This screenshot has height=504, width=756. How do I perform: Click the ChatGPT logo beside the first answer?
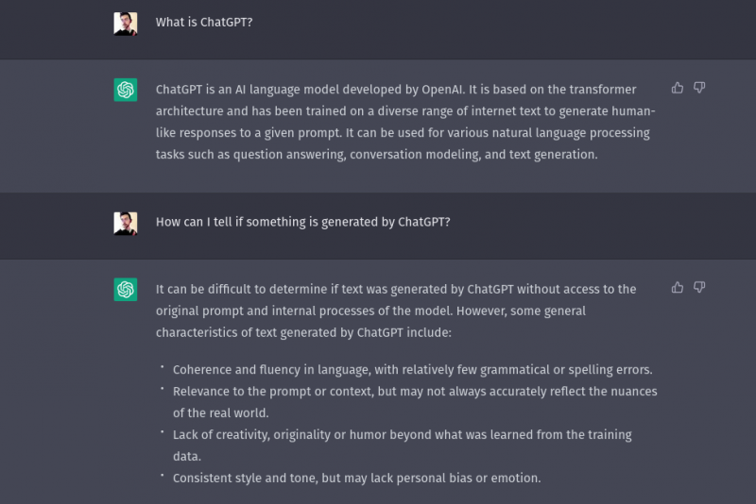click(x=126, y=90)
